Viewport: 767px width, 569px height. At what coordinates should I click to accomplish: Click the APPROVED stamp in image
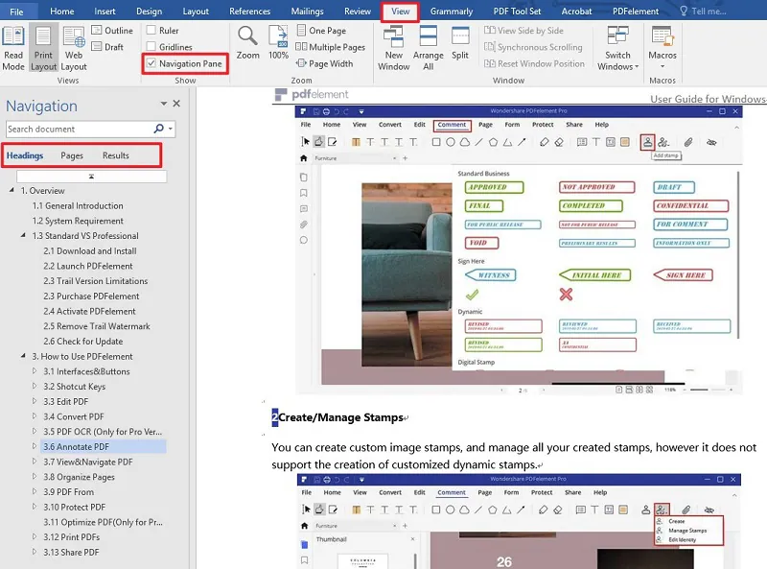coord(494,187)
